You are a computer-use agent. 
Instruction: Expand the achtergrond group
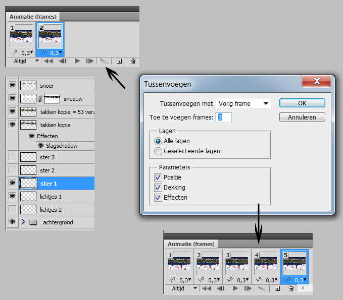(23, 222)
